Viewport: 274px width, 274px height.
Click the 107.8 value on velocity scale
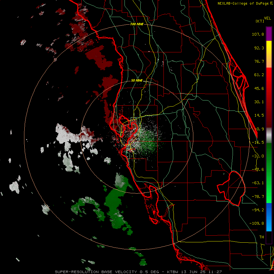coord(258,34)
